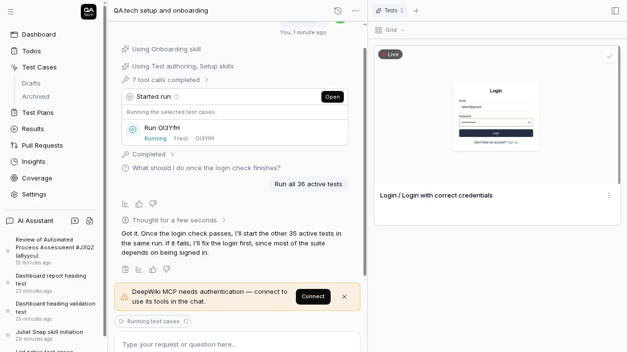Click the Open button for started run
627x352 pixels.
pyautogui.click(x=333, y=97)
